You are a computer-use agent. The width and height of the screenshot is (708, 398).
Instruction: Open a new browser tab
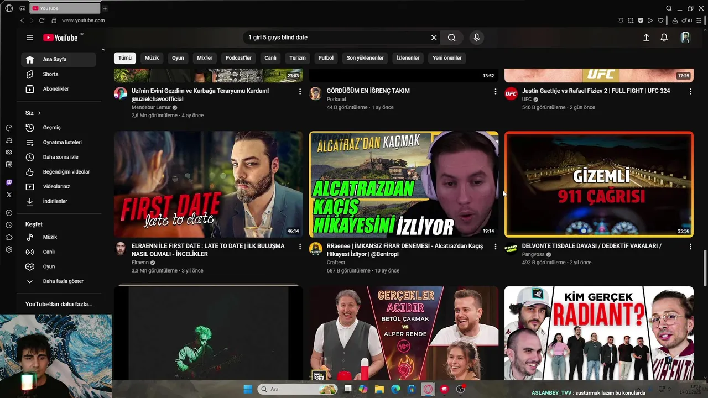(x=105, y=8)
